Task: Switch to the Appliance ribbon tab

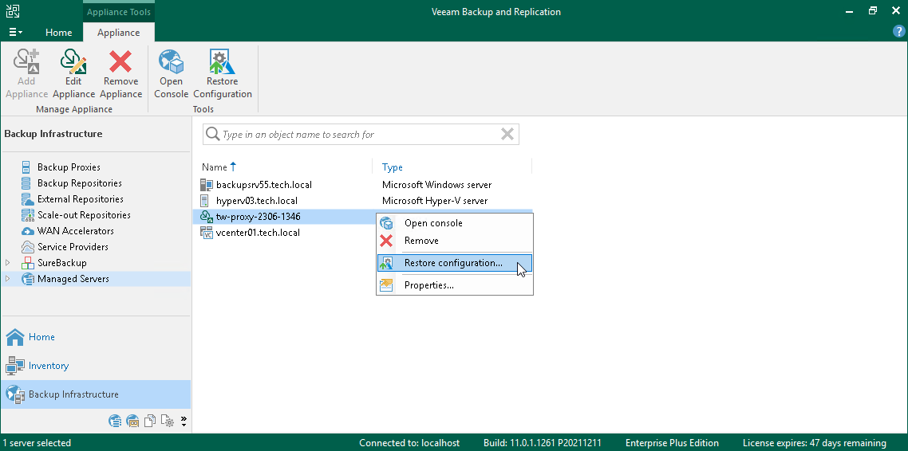Action: 118,33
